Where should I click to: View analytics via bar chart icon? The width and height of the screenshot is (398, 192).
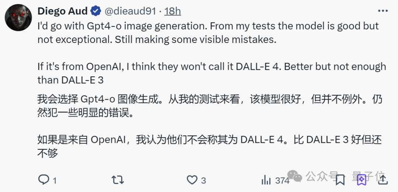[x=266, y=180]
